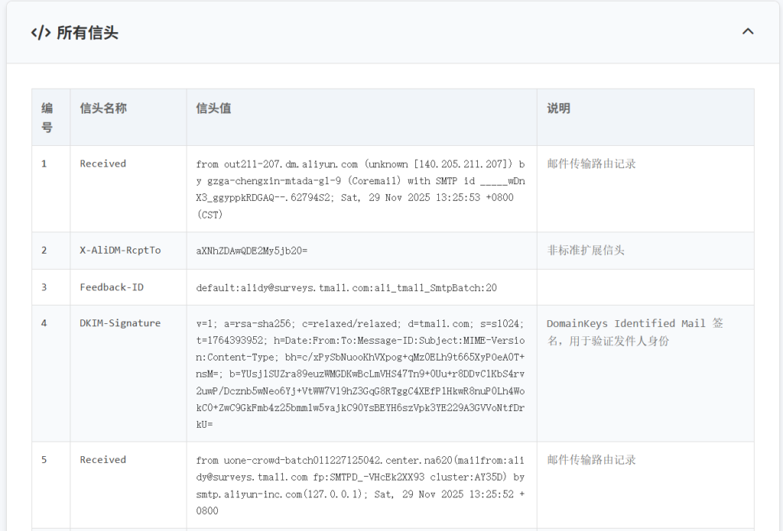The image size is (783, 531).
Task: Click the 说明 column header
Action: click(558, 108)
